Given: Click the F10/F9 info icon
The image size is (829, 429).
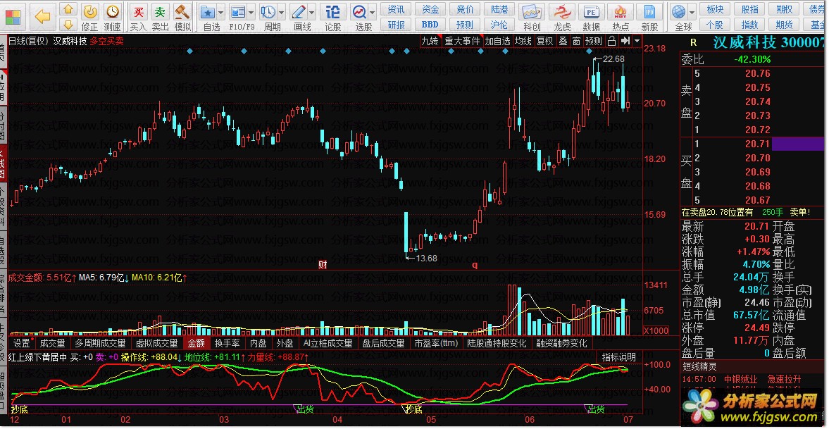Looking at the screenshot, I should (x=238, y=12).
